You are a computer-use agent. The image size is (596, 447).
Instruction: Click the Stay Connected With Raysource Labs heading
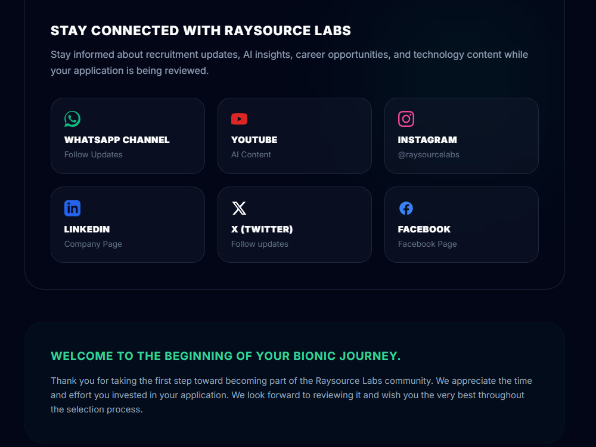(201, 31)
